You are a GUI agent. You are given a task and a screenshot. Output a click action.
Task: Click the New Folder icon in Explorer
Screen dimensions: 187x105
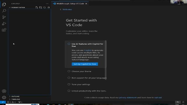[41, 7]
